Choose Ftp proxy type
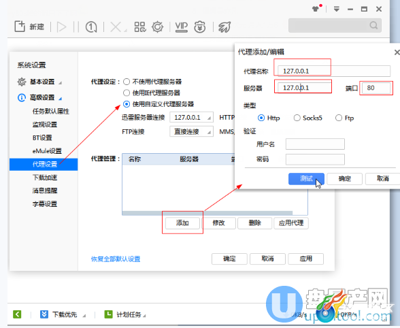The height and width of the screenshot is (328, 400). [x=339, y=118]
